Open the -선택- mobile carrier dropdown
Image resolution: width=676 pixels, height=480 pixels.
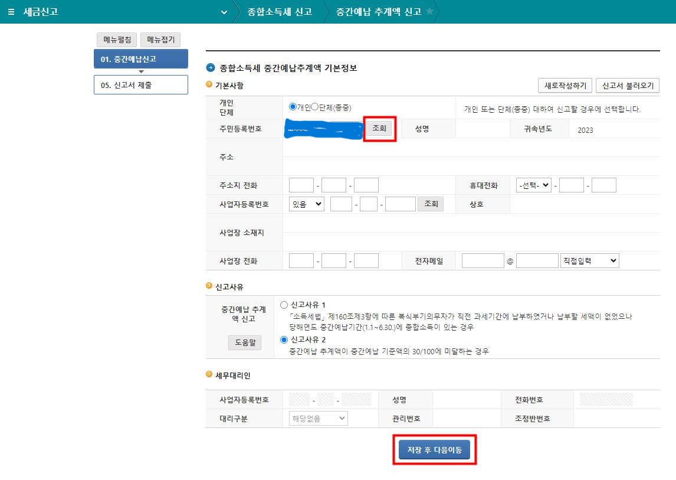point(532,184)
